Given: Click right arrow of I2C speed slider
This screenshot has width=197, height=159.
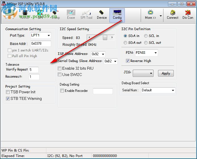Looking at the screenshot, I should pos(112,38).
